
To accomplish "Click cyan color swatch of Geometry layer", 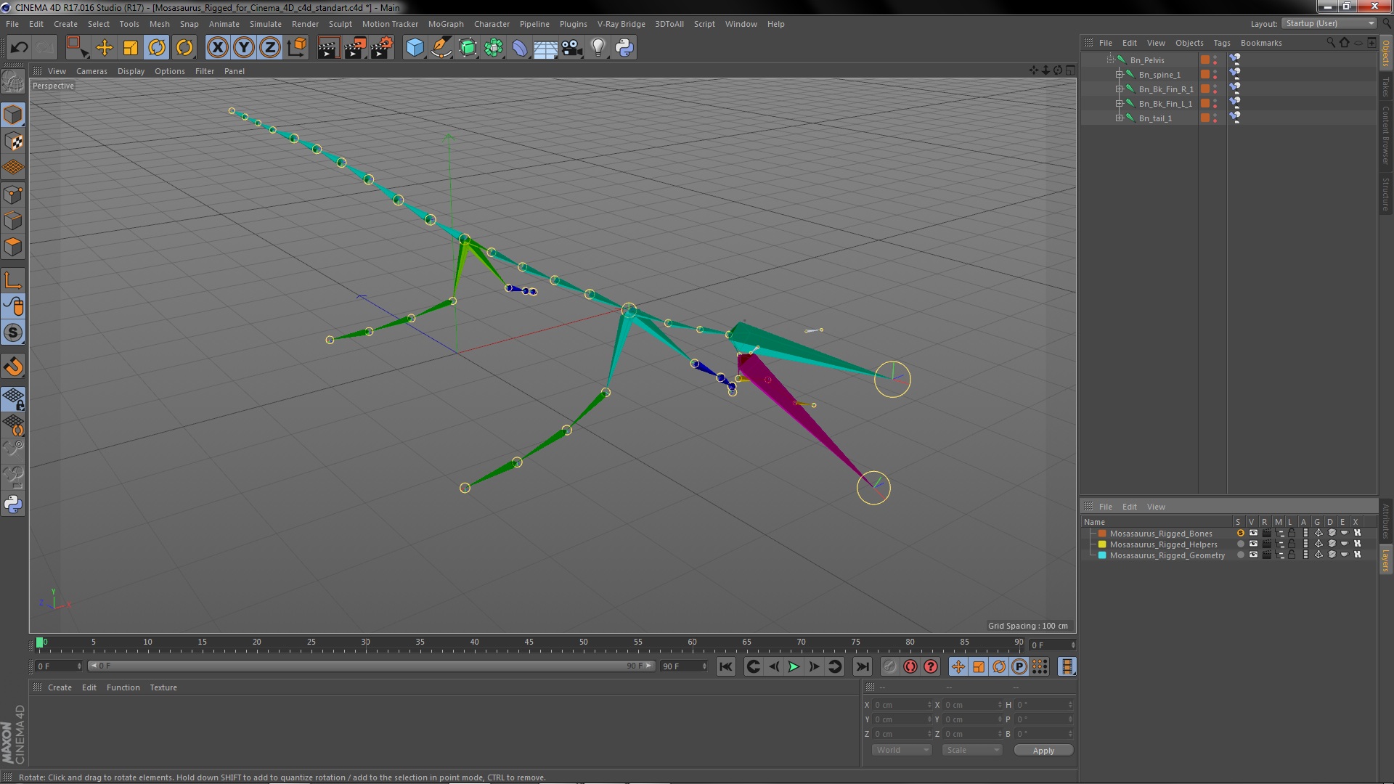I will click(x=1102, y=555).
